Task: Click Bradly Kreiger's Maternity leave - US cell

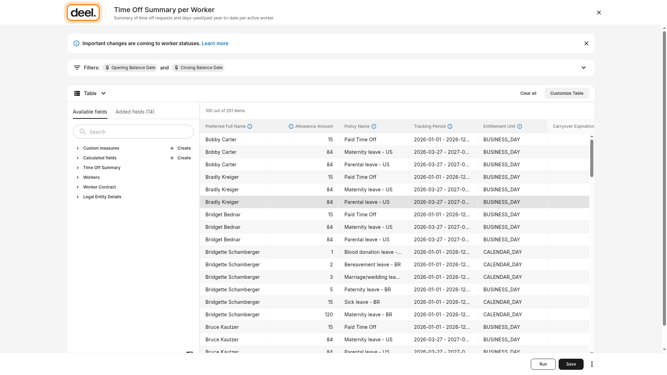Action: pyautogui.click(x=373, y=190)
